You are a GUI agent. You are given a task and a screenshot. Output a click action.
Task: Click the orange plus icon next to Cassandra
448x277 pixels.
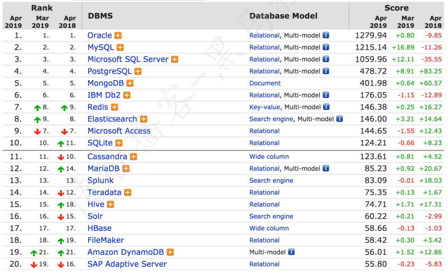tap(134, 156)
